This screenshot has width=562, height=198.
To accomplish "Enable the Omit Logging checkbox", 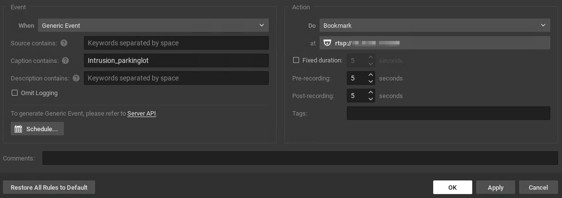I will tap(15, 93).
